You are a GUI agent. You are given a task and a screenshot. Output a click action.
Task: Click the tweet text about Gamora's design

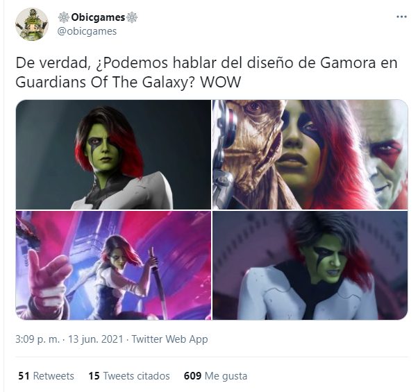(207, 72)
